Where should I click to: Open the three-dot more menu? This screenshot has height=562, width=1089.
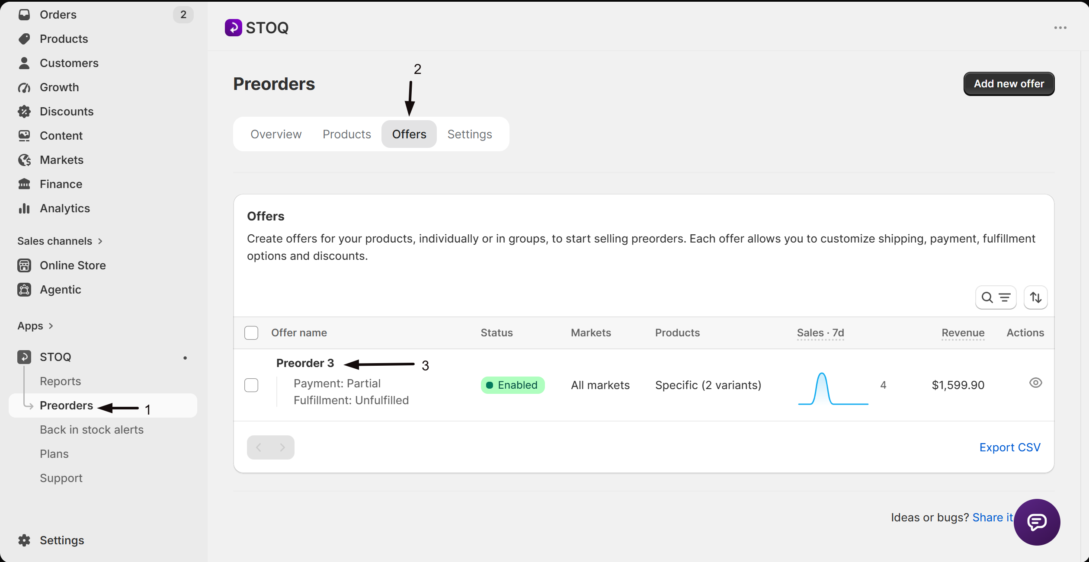pyautogui.click(x=1060, y=28)
